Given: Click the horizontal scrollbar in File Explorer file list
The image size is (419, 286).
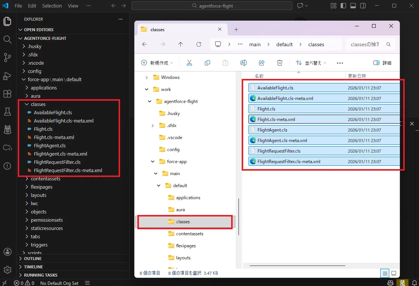Looking at the screenshot, I should coord(297,265).
